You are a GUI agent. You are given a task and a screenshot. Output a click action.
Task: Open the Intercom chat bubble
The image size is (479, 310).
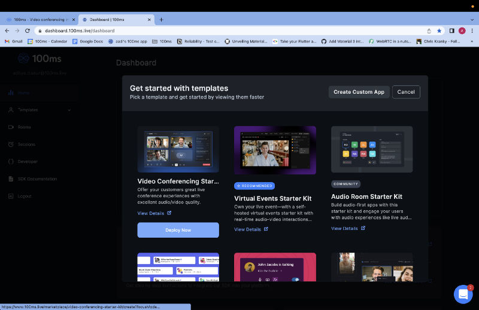point(463,294)
